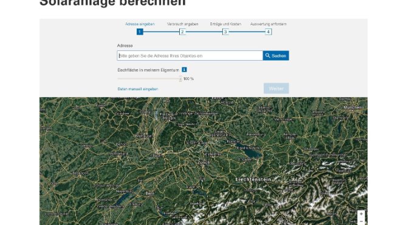The width and height of the screenshot is (401, 225).
Task: Select step 4 Auswertung anfordern
Action: tap(269, 32)
